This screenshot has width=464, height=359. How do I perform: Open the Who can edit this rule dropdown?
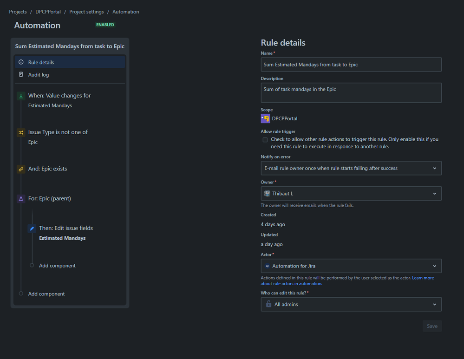coord(351,304)
